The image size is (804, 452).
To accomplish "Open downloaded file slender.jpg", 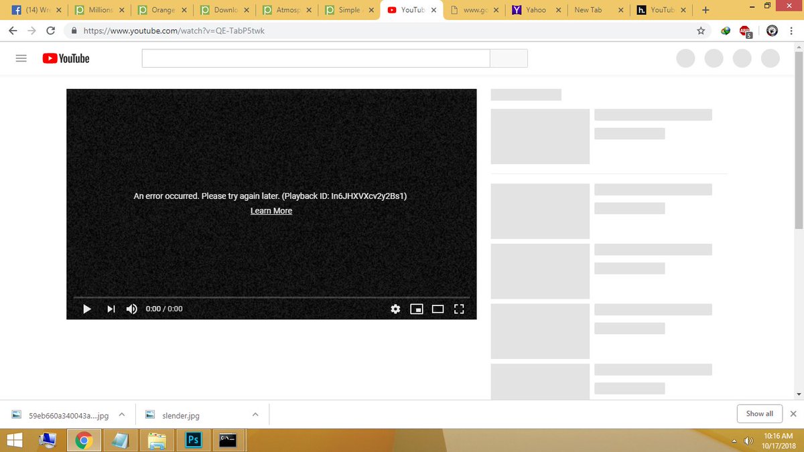I will click(x=174, y=415).
